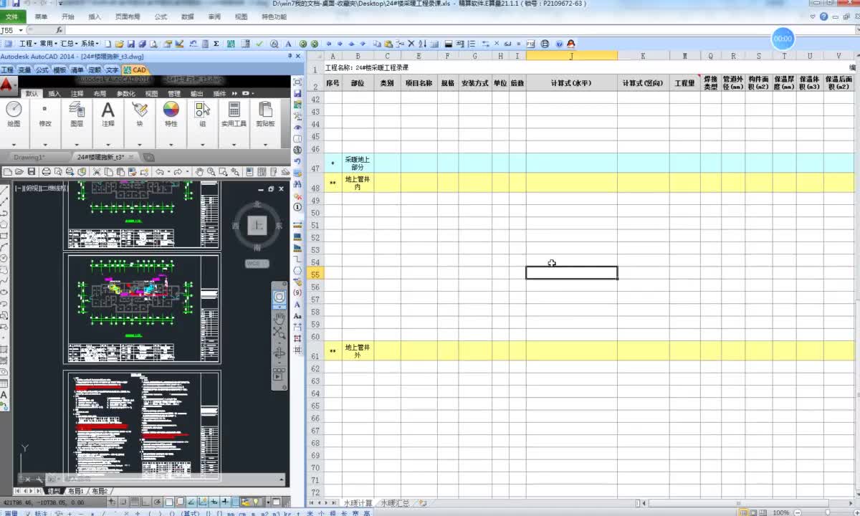Click the WCS coordinate system dropdown
This screenshot has height=516, width=860.
257,263
